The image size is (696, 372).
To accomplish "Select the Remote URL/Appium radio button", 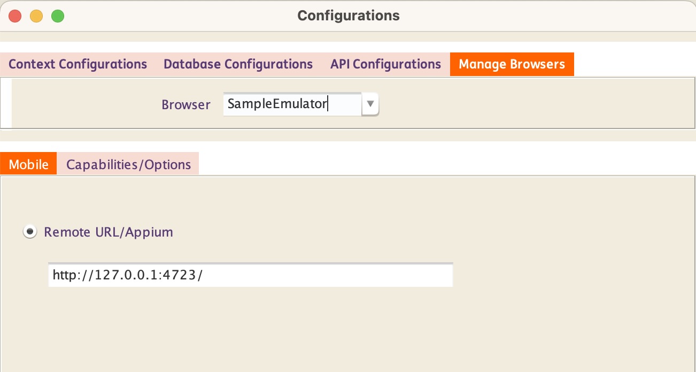I will click(x=30, y=232).
